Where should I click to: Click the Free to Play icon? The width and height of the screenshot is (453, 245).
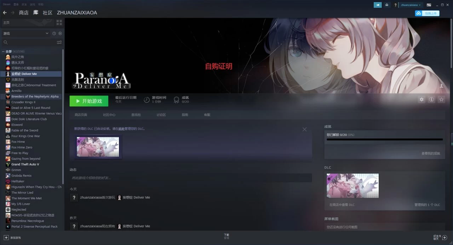click(x=8, y=153)
